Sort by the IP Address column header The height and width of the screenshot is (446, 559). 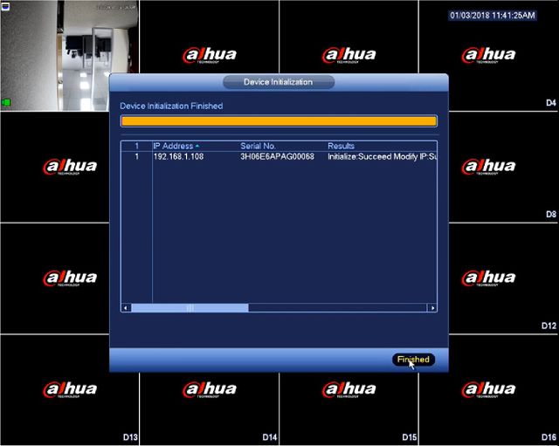[176, 146]
